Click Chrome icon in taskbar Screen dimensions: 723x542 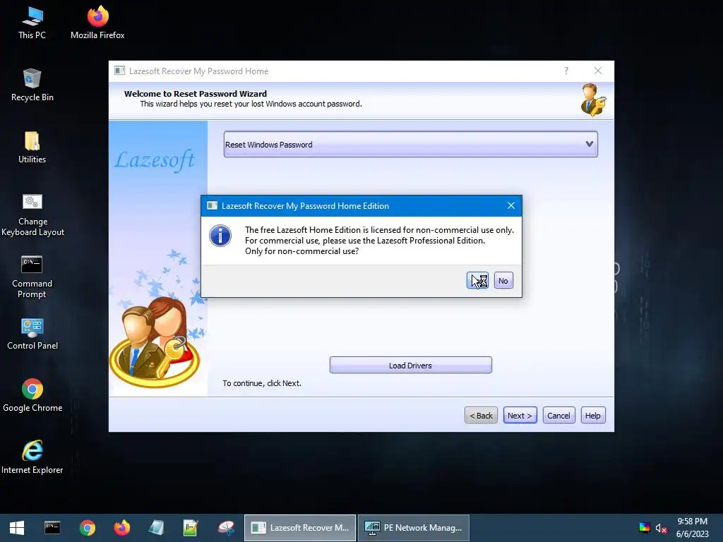click(87, 528)
